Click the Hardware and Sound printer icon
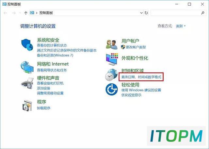The image size is (209, 149). coord(27,83)
